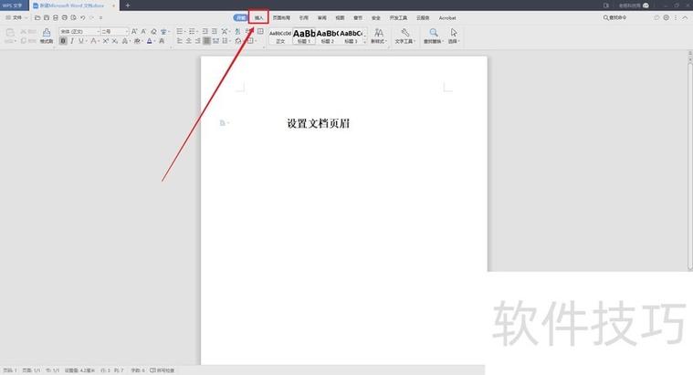Click the Clear formatting eraser icon
The width and height of the screenshot is (693, 375).
pyautogui.click(x=153, y=31)
